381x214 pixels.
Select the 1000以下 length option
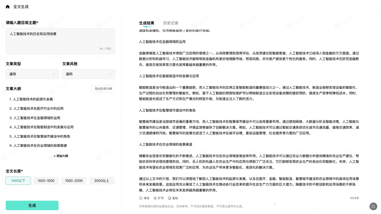(x=18, y=181)
